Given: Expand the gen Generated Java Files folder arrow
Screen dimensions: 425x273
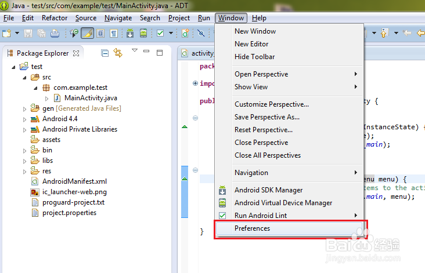Looking at the screenshot, I should click(x=24, y=109).
